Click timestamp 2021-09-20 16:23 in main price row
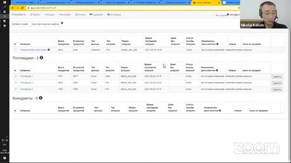 pos(153,50)
